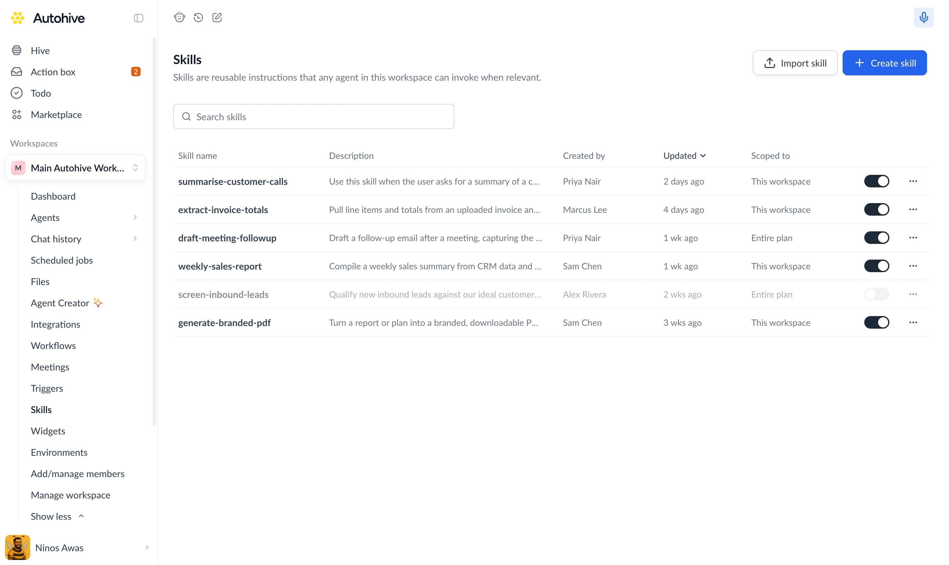Open Scheduled jobs page
949x565 pixels.
click(x=62, y=260)
